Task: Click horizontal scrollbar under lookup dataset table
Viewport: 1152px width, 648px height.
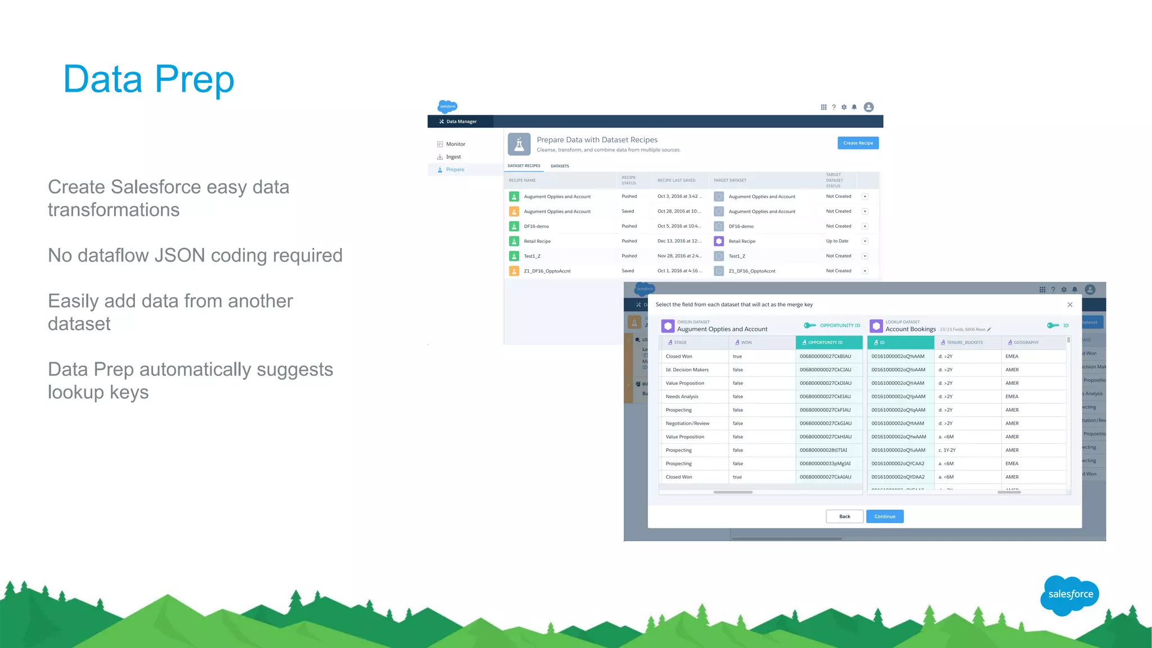Action: (1009, 492)
